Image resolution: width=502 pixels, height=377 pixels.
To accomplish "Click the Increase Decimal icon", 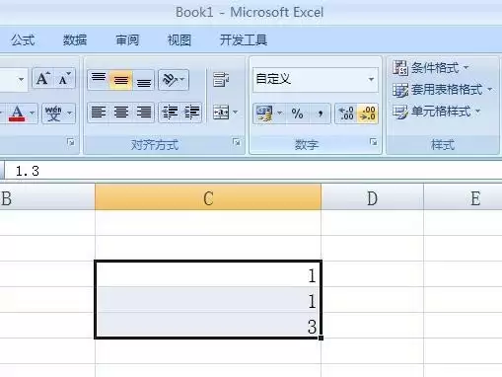I will coord(346,113).
